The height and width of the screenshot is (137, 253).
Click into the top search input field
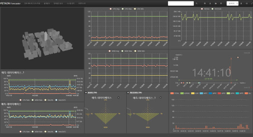click(181, 3)
